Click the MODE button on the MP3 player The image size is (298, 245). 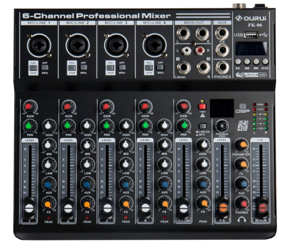pyautogui.click(x=265, y=61)
